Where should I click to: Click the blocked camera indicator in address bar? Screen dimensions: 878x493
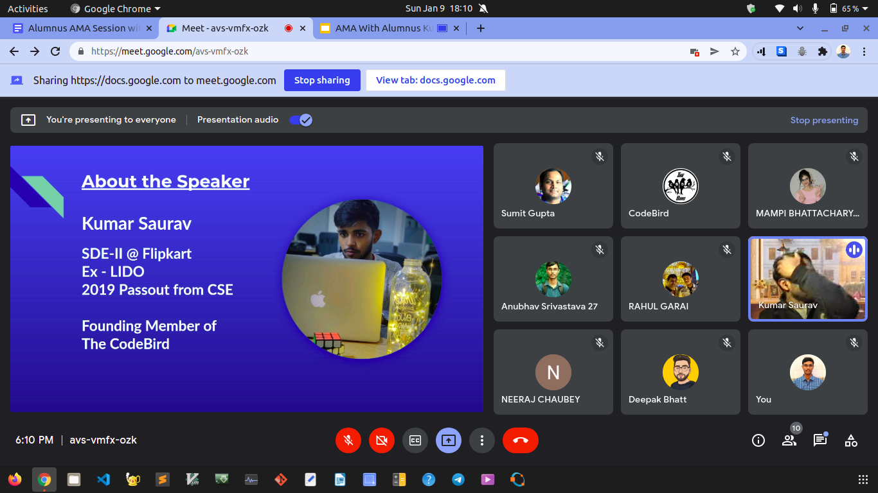tap(694, 51)
